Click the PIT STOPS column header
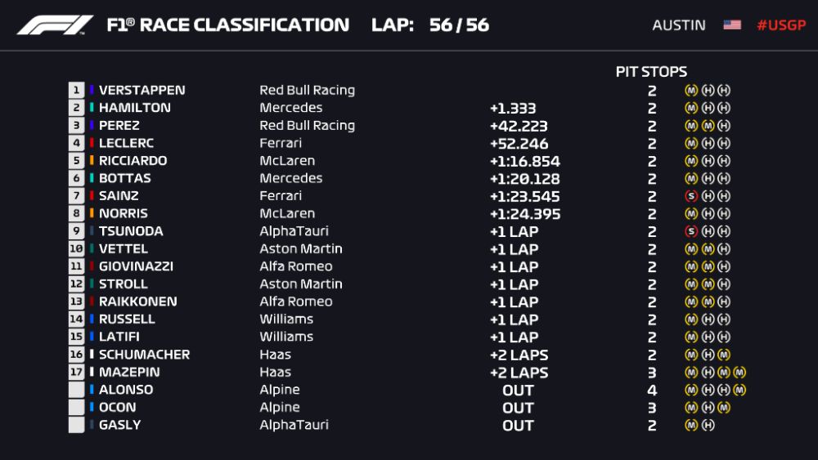 (651, 72)
